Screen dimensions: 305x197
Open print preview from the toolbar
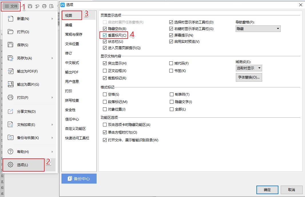click(x=51, y=6)
